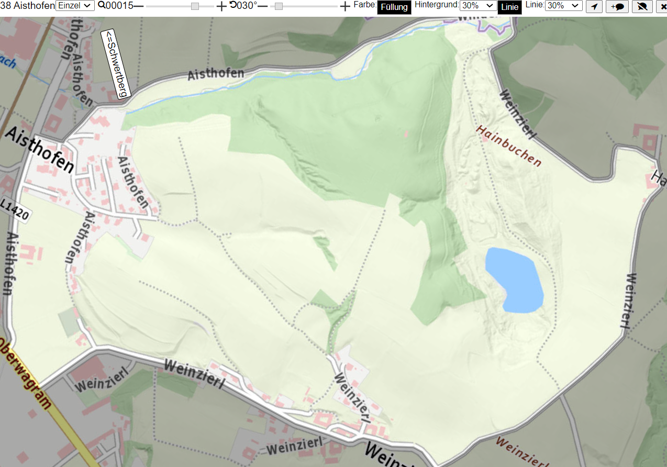
Task: Close the toolbar with the X button
Action: (x=661, y=6)
